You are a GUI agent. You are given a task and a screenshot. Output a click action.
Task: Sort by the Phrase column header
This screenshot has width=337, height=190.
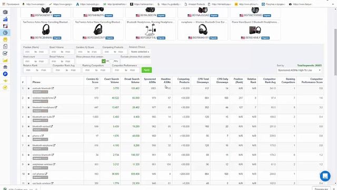click(36, 82)
